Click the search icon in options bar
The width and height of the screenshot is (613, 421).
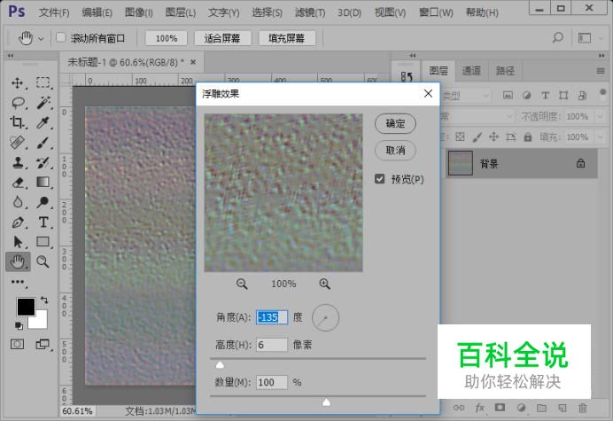pos(557,38)
